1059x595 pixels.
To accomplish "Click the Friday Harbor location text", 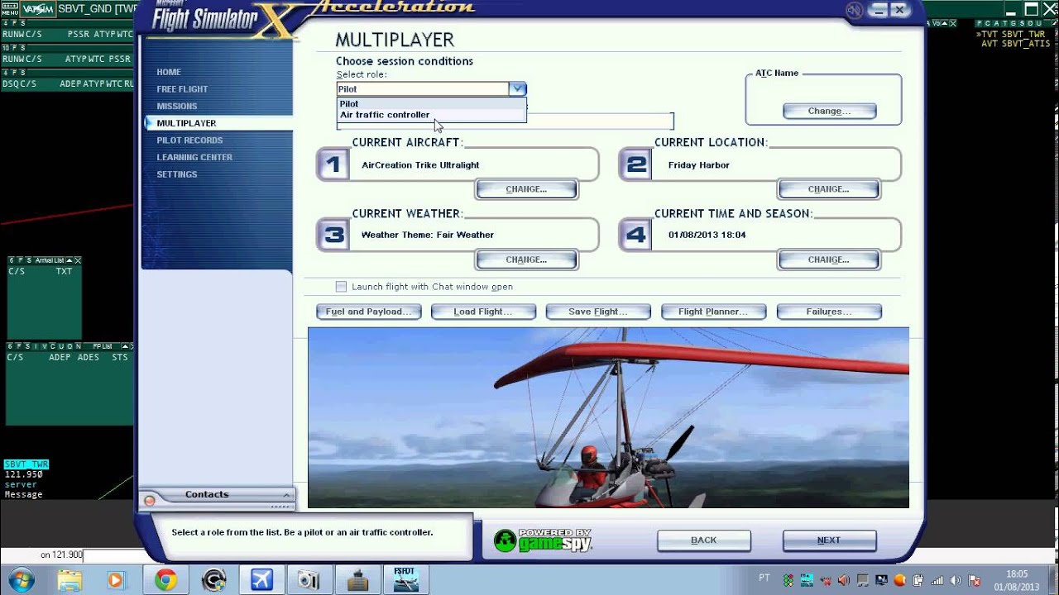I will point(699,165).
